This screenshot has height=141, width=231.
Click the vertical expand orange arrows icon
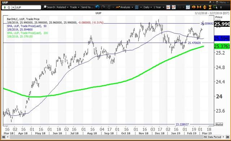click(205, 7)
